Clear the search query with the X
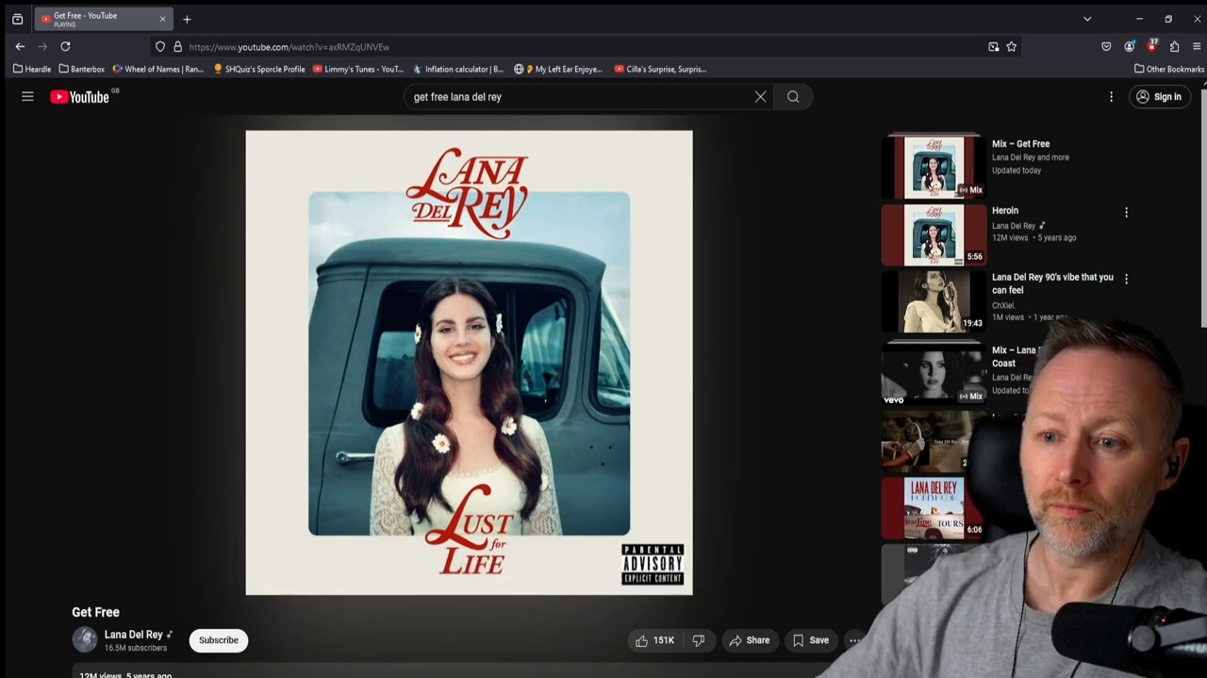The height and width of the screenshot is (678, 1207). 760,97
